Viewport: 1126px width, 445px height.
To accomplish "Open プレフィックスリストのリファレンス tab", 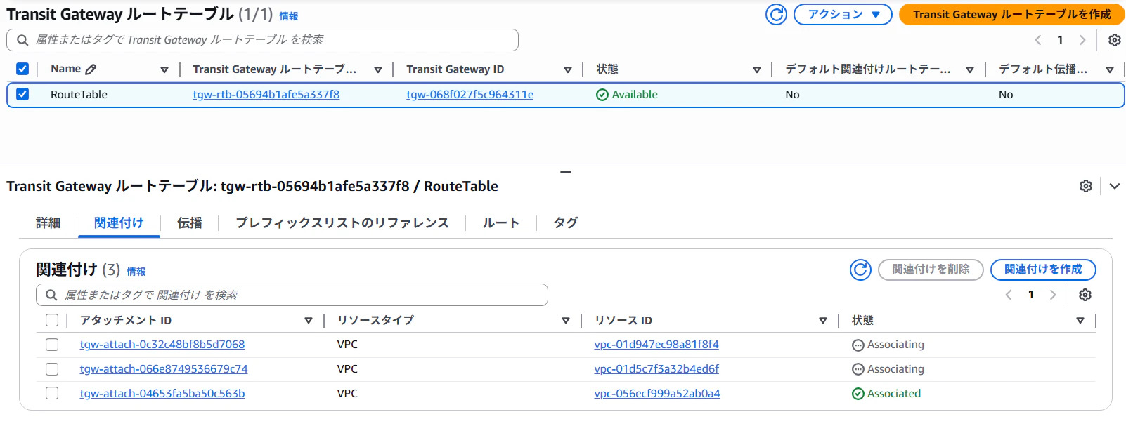I will pyautogui.click(x=342, y=222).
